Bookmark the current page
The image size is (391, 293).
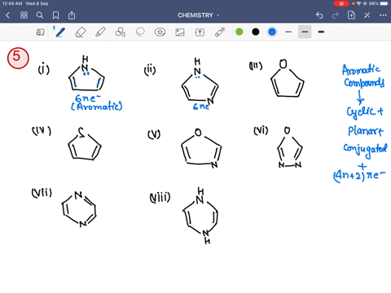55,15
